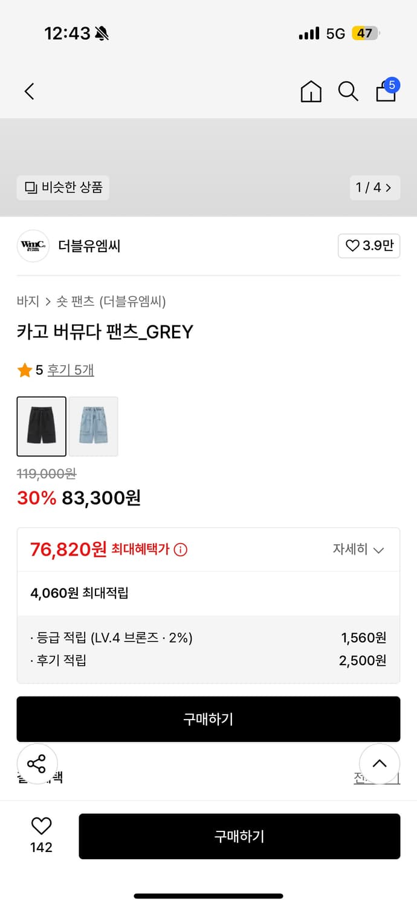Open the shopping bag cart
Screen dimensions: 417x907
pos(386,91)
